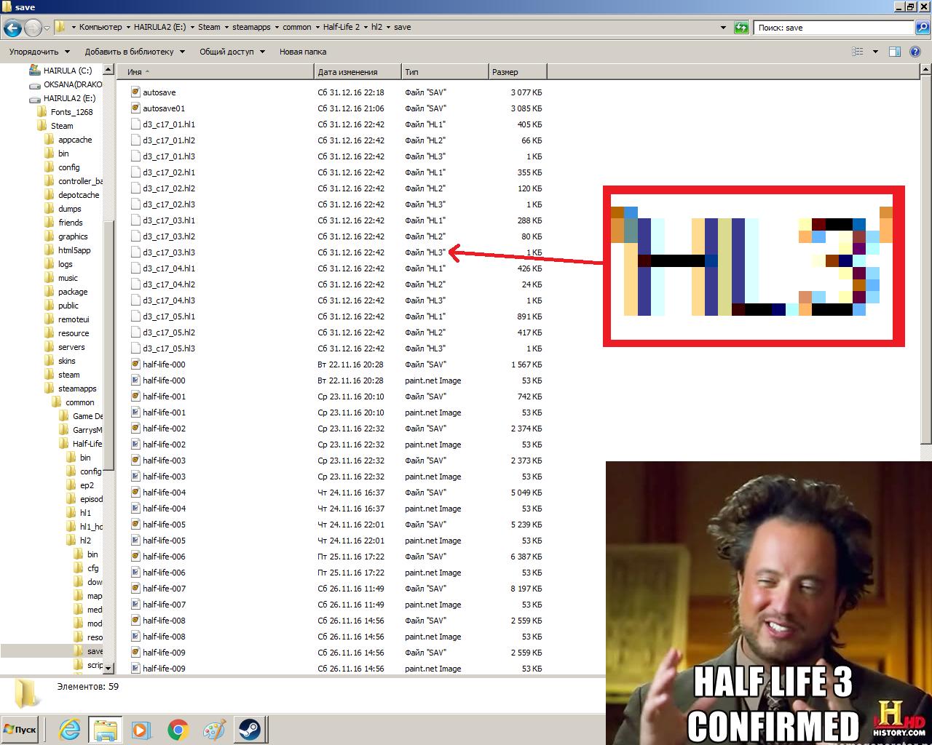Select the d3_c17_01.hl1 file icon
Viewport: 932px width, 745px height.
(x=135, y=124)
